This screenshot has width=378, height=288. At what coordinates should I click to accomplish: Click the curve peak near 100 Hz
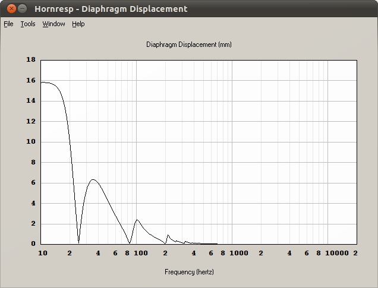click(137, 220)
